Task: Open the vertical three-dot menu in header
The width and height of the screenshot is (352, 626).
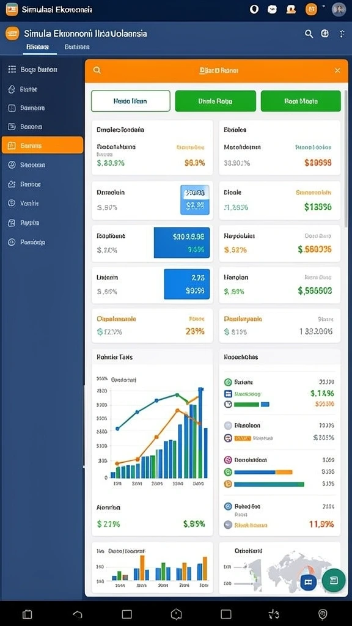Action: [342, 34]
